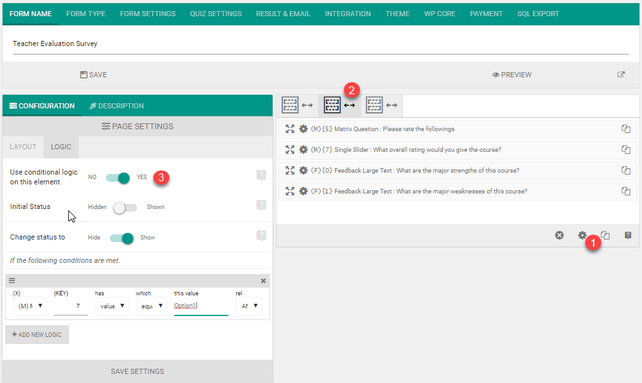Toggle Change status to Hide/Show switch
Screen dimensions: 642x383
coord(122,238)
